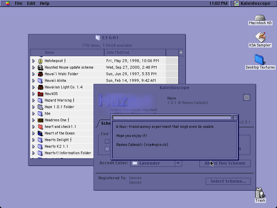Open the Accent Color Lavender dropdown
The height and width of the screenshot is (208, 277).
(x=156, y=163)
